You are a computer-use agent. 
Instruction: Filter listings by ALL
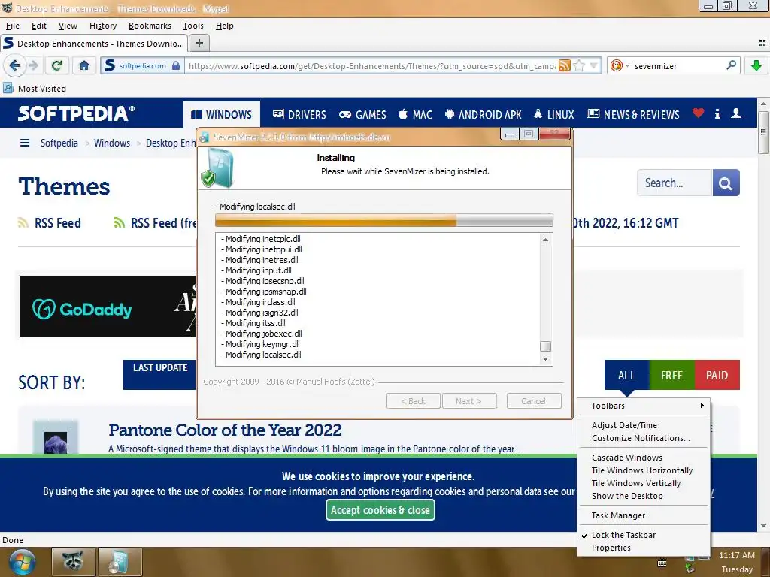(626, 375)
